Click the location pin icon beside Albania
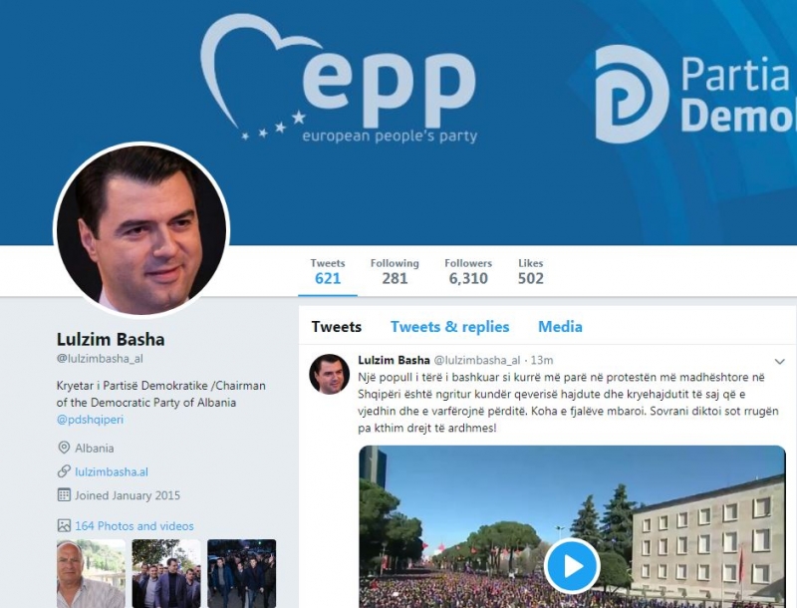The width and height of the screenshot is (797, 608). coord(64,448)
